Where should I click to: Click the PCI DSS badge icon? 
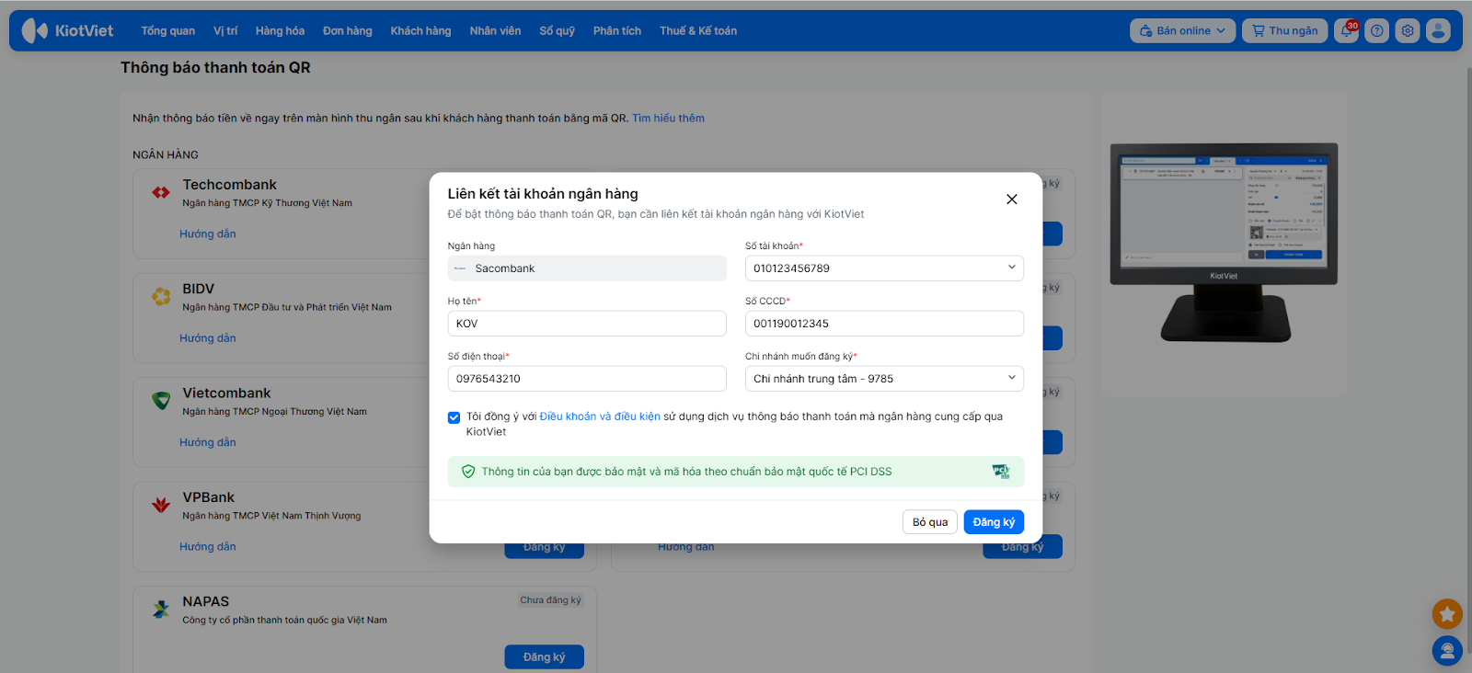click(1001, 472)
